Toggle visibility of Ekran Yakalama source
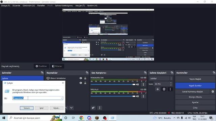 [81, 78]
